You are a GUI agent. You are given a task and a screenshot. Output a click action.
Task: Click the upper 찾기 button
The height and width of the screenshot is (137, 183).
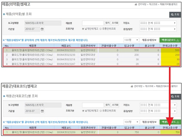(107, 23)
